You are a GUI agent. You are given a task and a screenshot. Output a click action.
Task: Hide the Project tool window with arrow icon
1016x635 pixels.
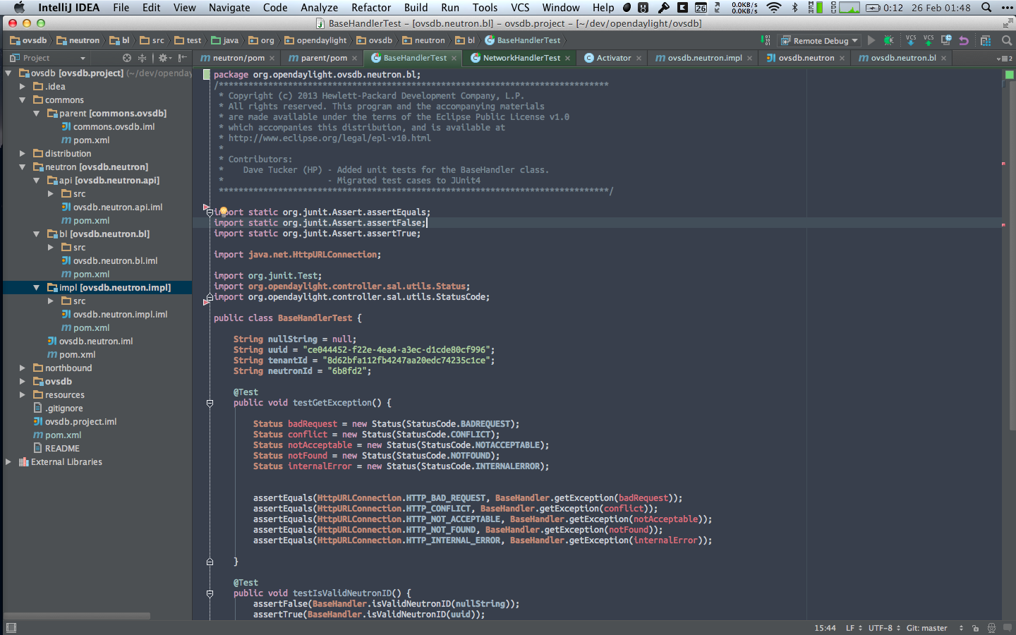coord(183,58)
